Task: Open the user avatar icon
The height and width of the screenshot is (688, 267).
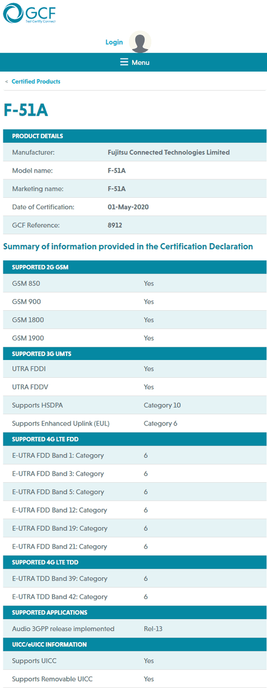Action: [x=140, y=42]
